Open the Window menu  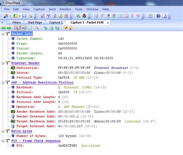[x=92, y=9]
